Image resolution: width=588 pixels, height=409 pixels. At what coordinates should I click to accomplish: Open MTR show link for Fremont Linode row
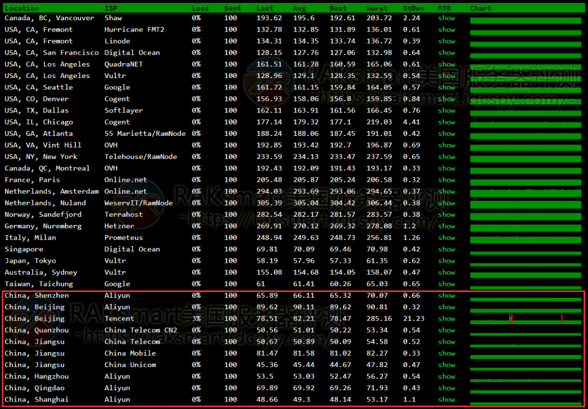(446, 41)
